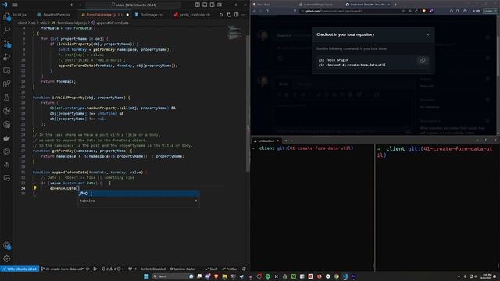This screenshot has height=281, width=500.
Task: Click Sorbet: Disabled in status bar
Action: [153, 269]
